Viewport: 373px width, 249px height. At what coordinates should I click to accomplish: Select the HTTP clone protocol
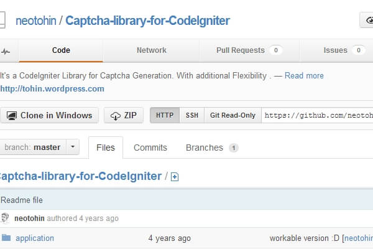[x=165, y=115]
